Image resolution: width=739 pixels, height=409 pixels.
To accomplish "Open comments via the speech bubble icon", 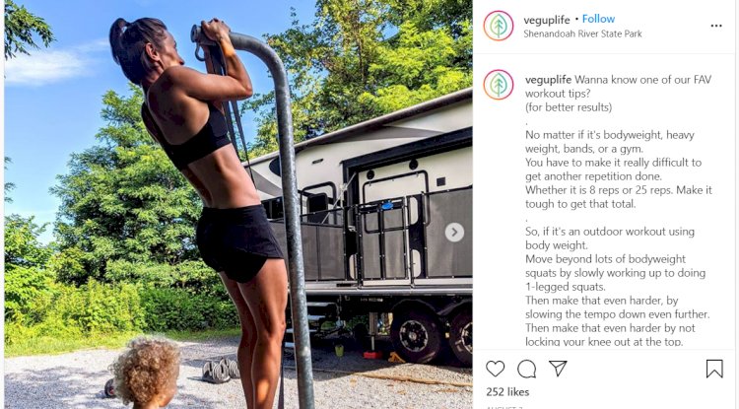I will (526, 369).
